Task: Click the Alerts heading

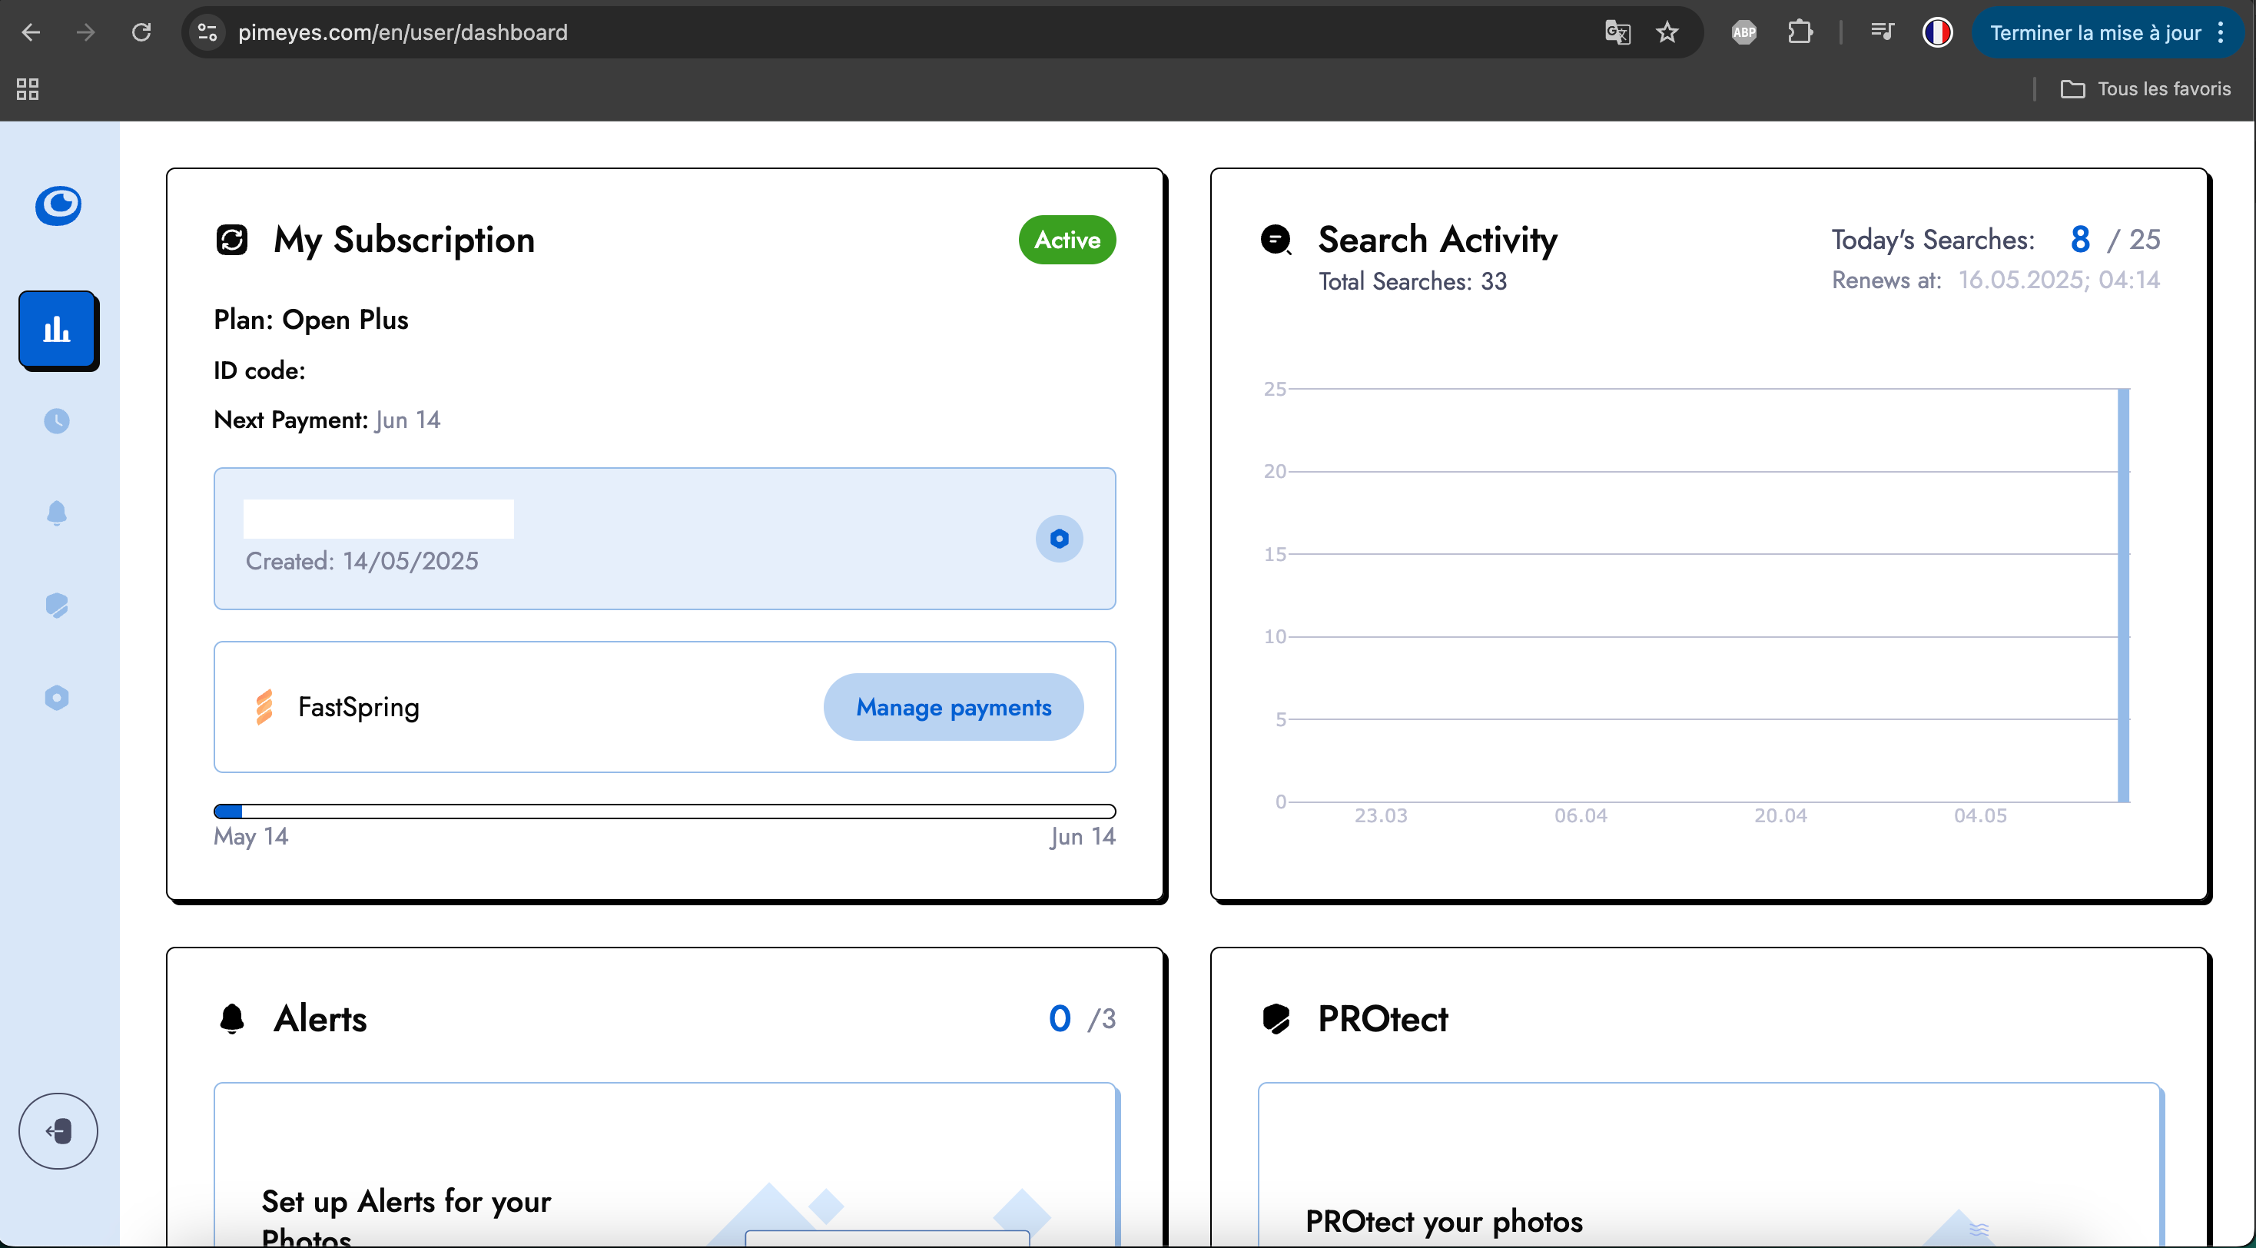Action: coord(320,1018)
